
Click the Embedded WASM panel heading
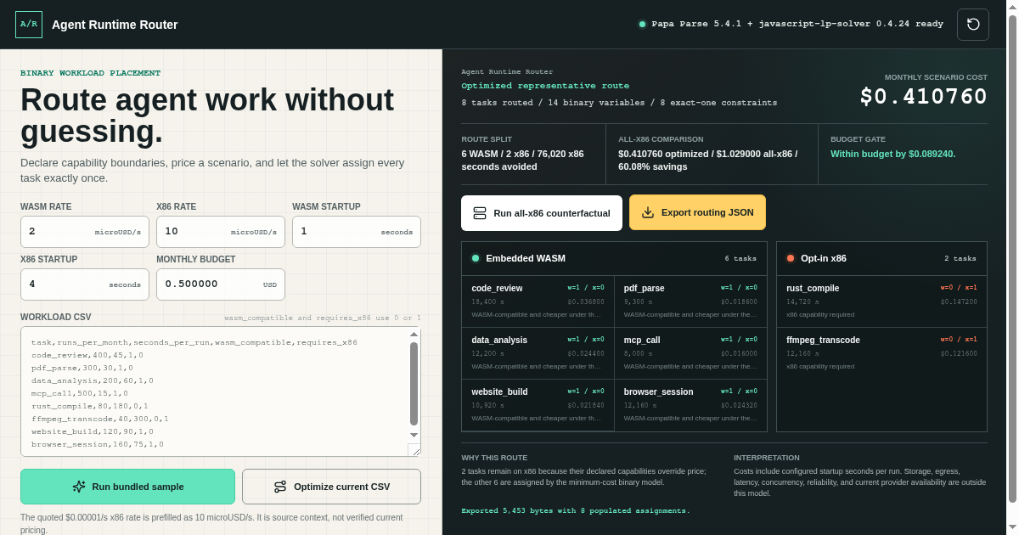pos(526,258)
